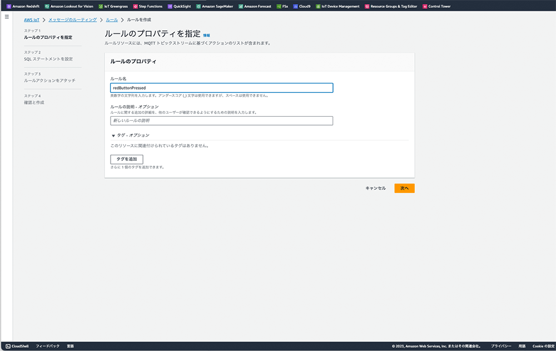This screenshot has height=351, width=556.
Task: Click the ルールを作成 breadcrumb text
Action: tap(139, 20)
